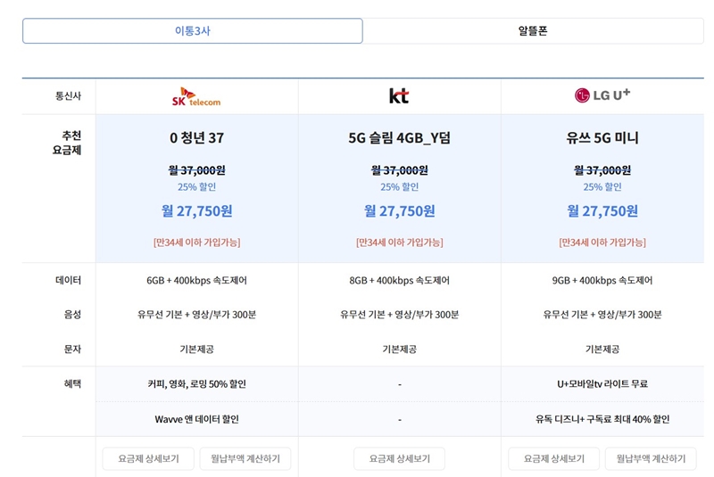Click struck-through 월 37,000원 in LG U+ column
714x477 pixels.
tap(602, 170)
